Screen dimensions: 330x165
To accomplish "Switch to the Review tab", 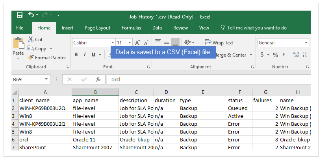I will coord(180,28).
